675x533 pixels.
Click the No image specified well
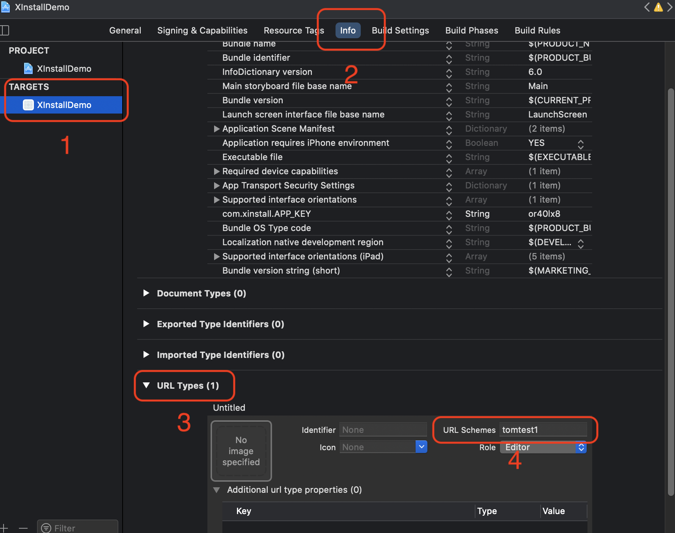pos(241,451)
